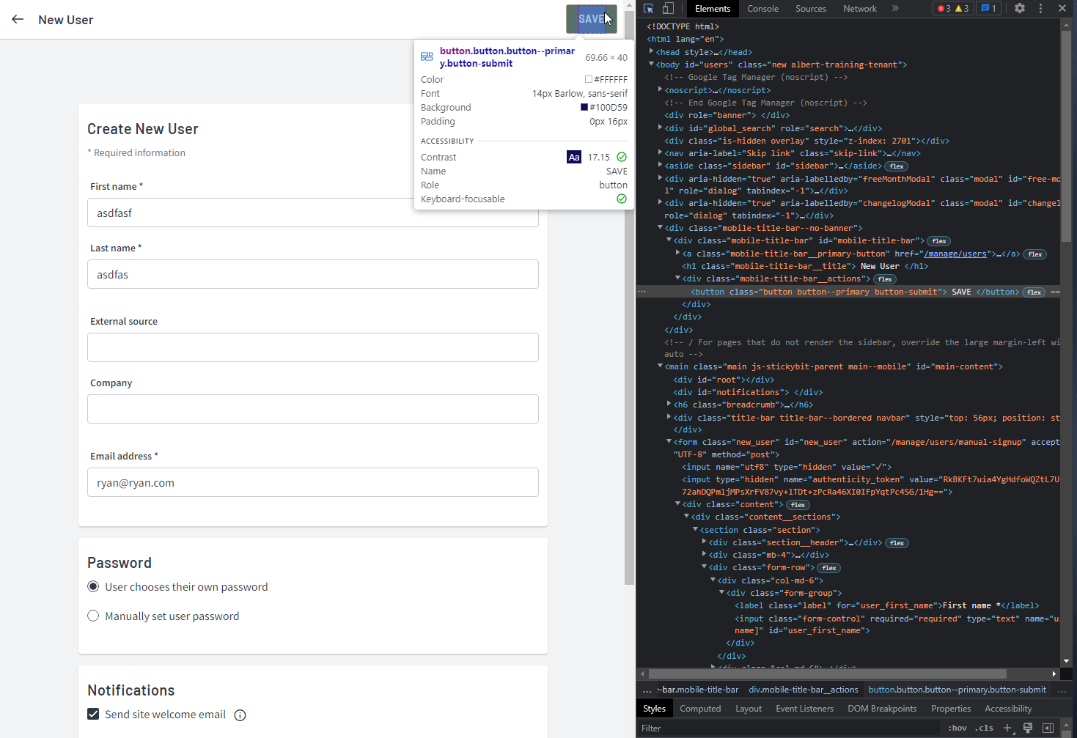Open the DOM Breakpoints pane
Screen dimensions: 1077x738
coord(882,709)
